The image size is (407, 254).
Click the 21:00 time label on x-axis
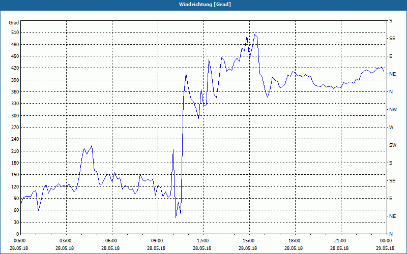pos(340,241)
